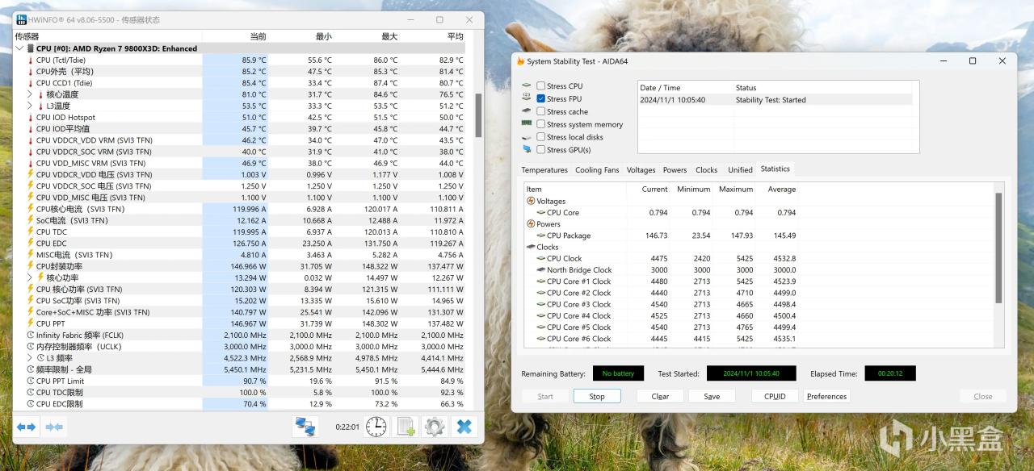The image size is (1034, 471).
Task: Click 最大 column header in HWiNFO
Action: pos(389,36)
